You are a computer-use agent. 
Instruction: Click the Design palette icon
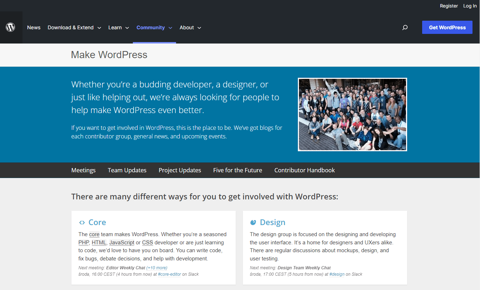[253, 223]
